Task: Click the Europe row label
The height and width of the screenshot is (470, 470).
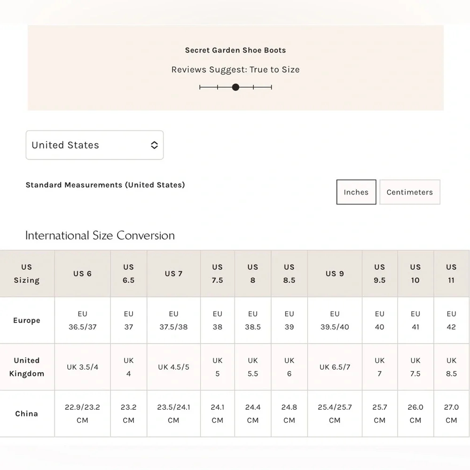Action: 27,321
